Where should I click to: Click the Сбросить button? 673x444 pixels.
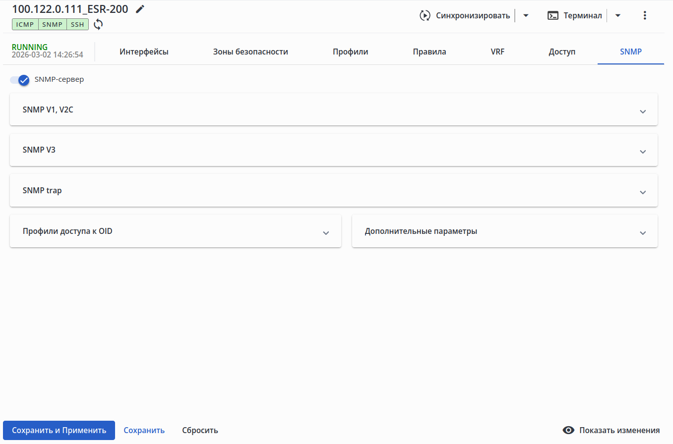(200, 430)
